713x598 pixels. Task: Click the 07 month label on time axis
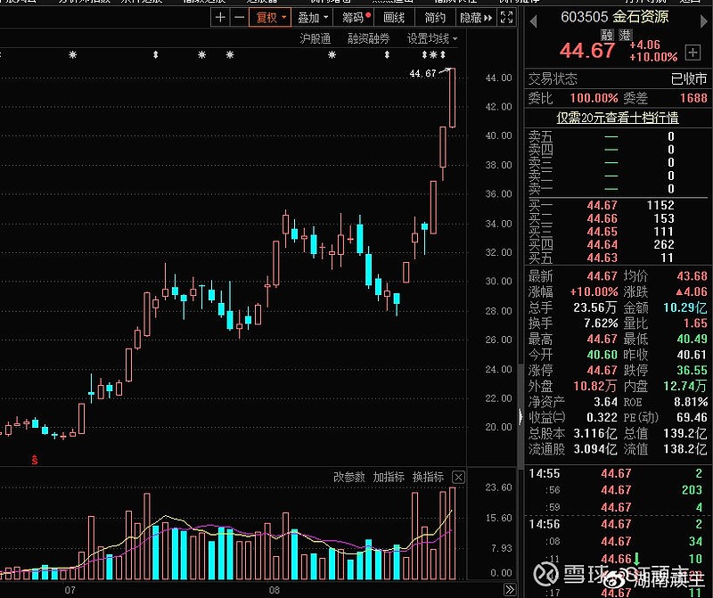pyautogui.click(x=70, y=590)
